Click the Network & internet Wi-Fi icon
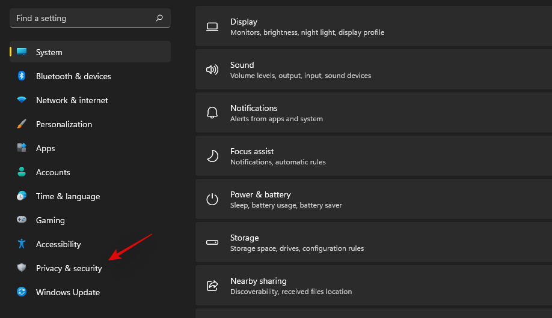 pyautogui.click(x=22, y=100)
